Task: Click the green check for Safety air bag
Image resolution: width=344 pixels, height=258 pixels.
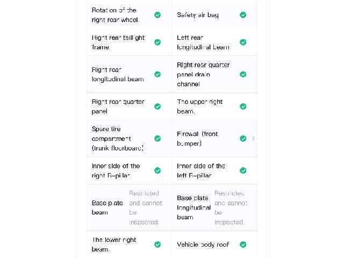Action: 243,15
